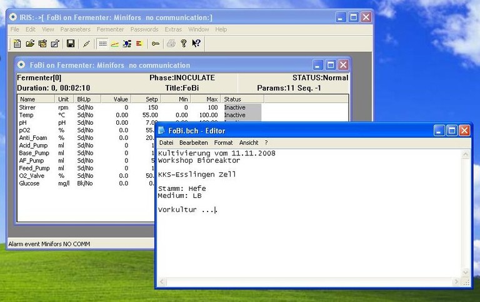Click the Phase:INOCULATE header text
Image resolution: width=480 pixels, height=302 pixels.
[182, 77]
